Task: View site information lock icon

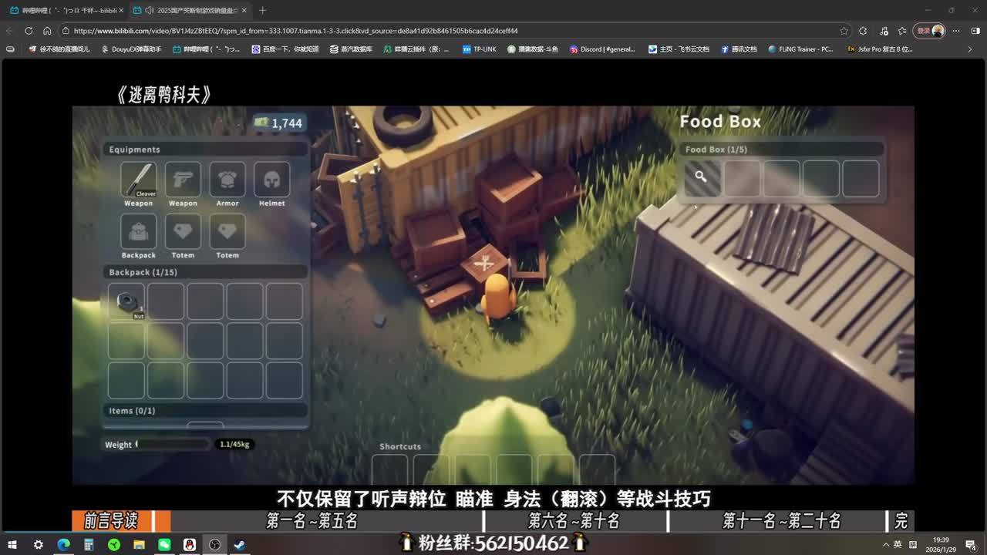Action: [66, 31]
